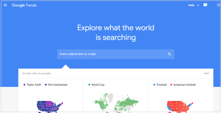Open the hamburger main menu
The height and width of the screenshot is (113, 221).
5,5
